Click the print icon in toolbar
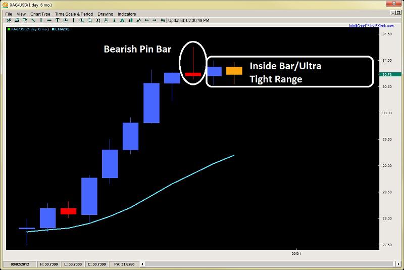This screenshot has height=270, width=404. 17,20
